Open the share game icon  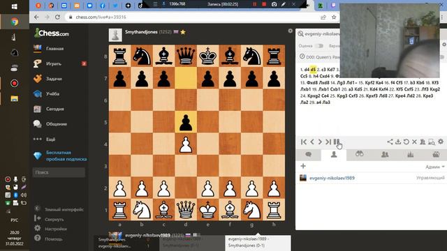point(390,142)
